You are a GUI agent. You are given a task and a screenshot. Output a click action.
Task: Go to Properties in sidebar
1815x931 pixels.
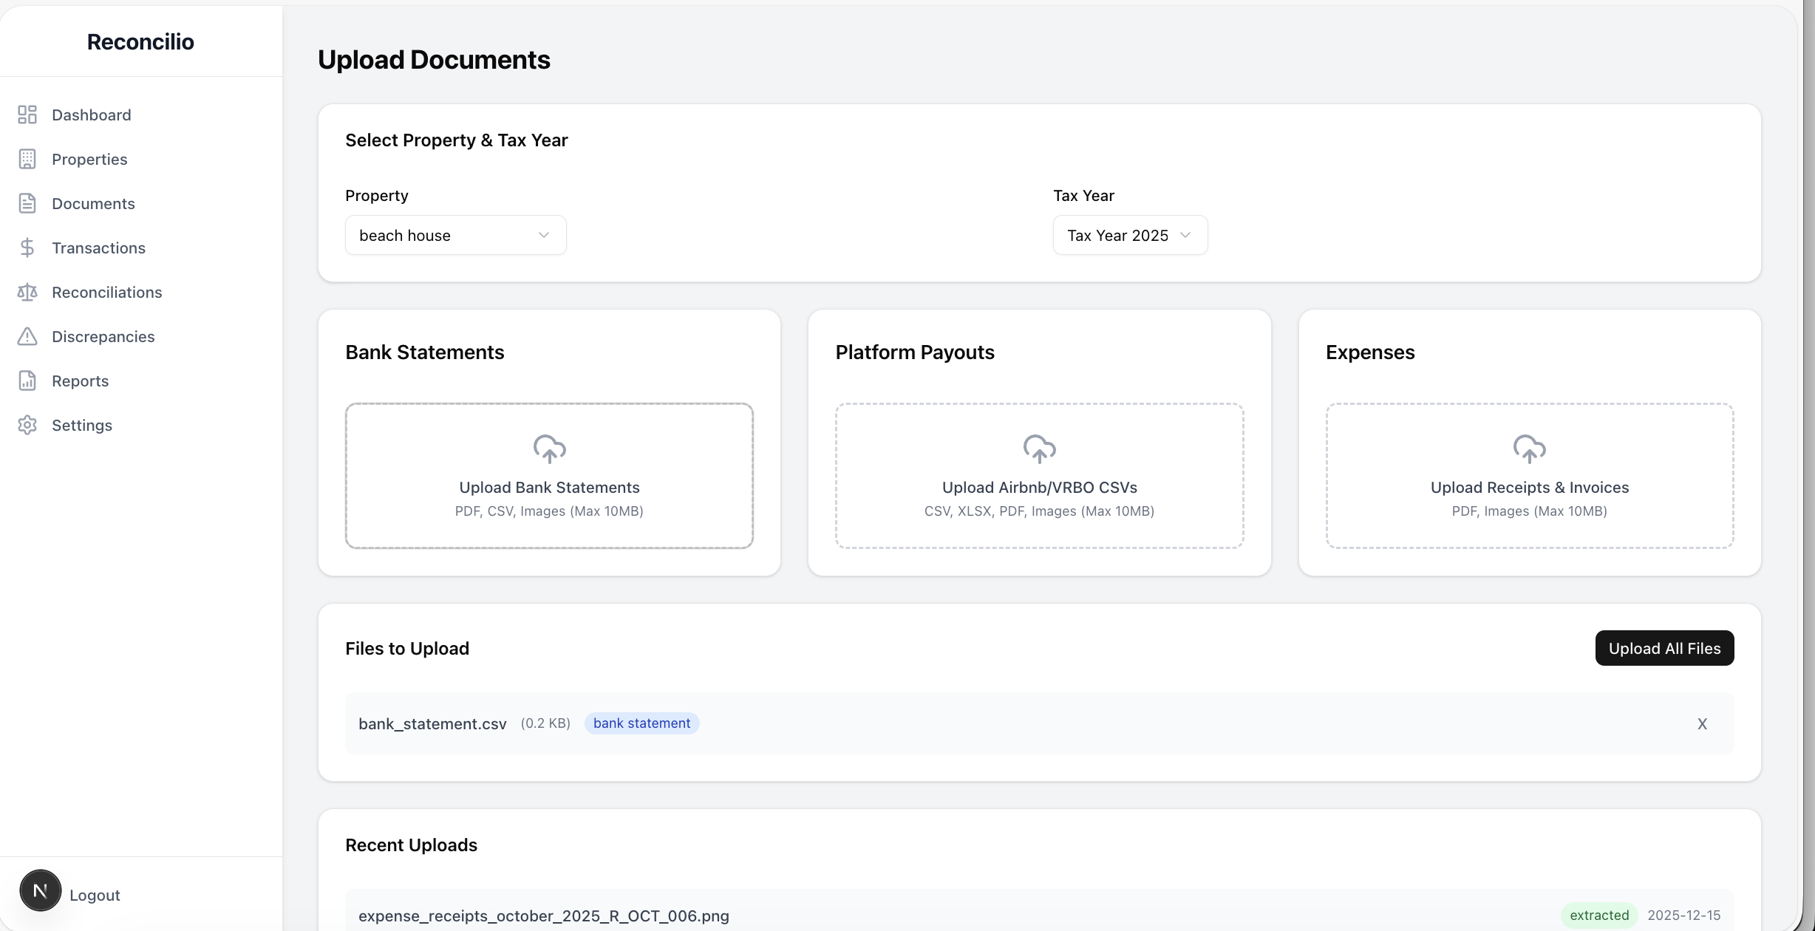pos(89,159)
